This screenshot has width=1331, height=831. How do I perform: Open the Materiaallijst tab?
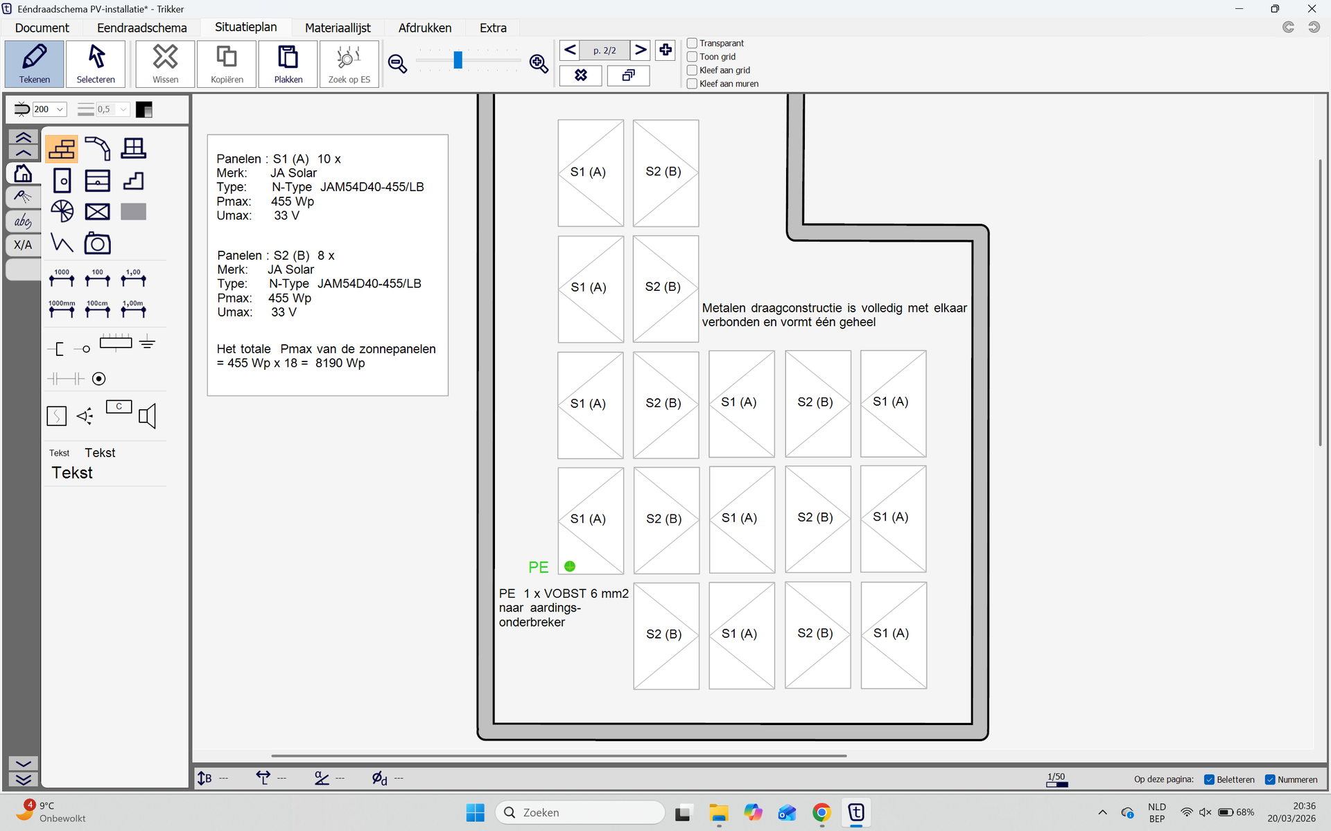tap(338, 28)
